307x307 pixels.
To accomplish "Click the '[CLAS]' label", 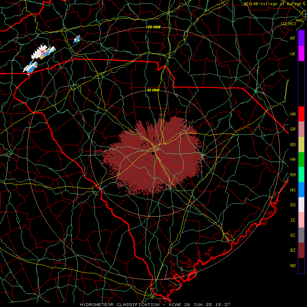I will click(x=288, y=24).
